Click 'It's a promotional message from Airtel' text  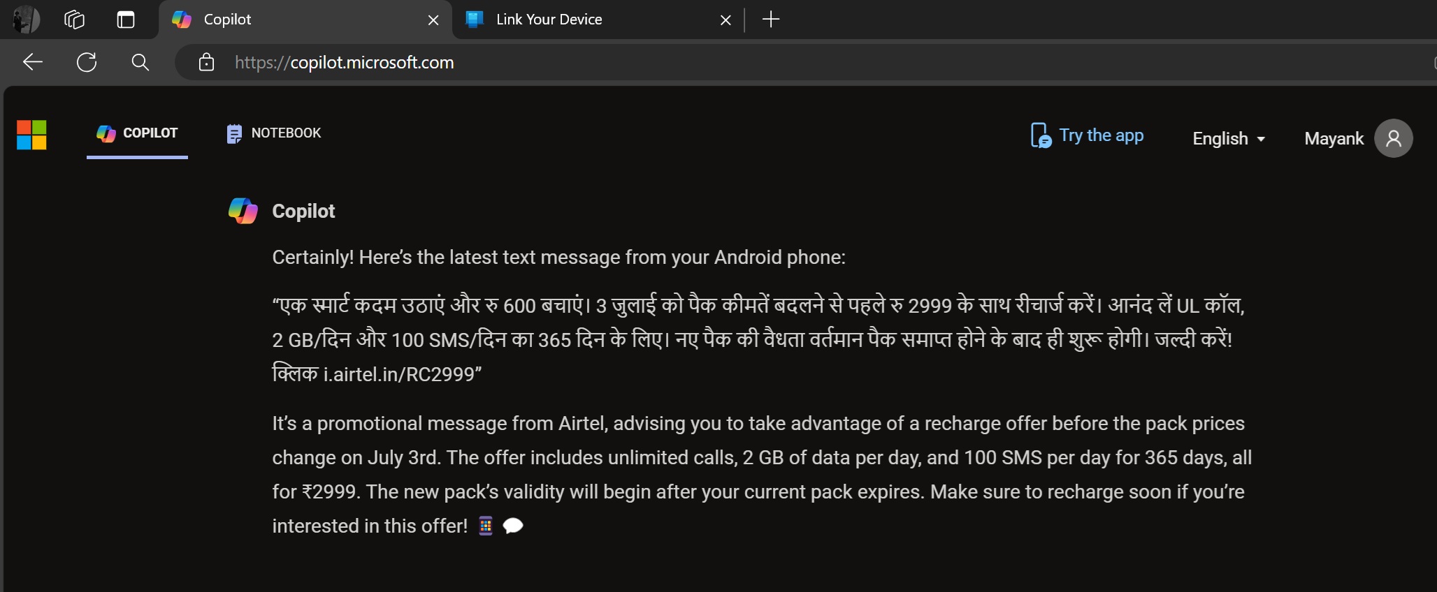pos(440,423)
